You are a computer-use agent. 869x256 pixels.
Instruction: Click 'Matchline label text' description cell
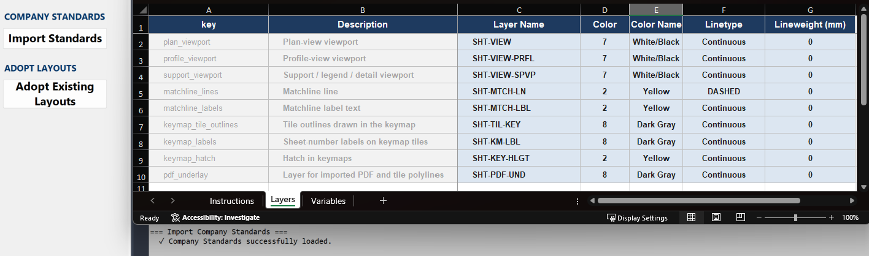coord(363,108)
